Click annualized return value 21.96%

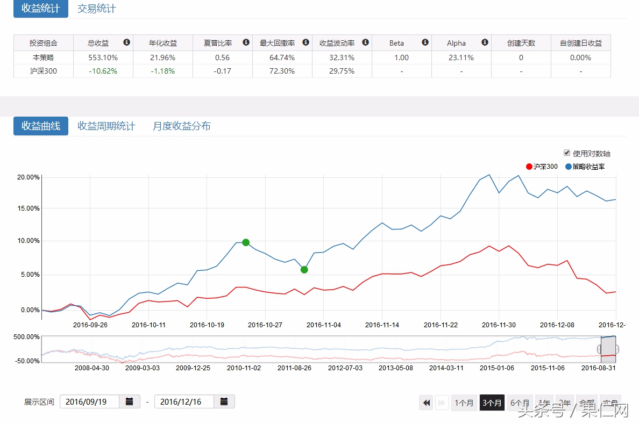pyautogui.click(x=162, y=58)
